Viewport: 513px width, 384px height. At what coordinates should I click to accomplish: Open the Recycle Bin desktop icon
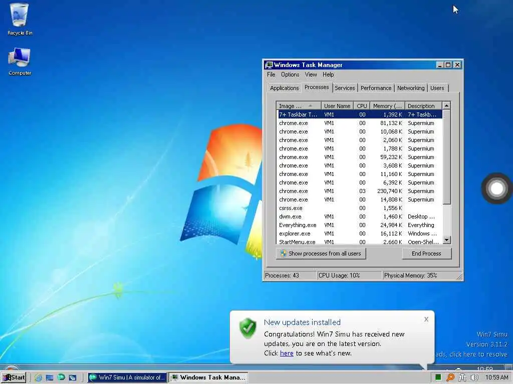coord(20,19)
